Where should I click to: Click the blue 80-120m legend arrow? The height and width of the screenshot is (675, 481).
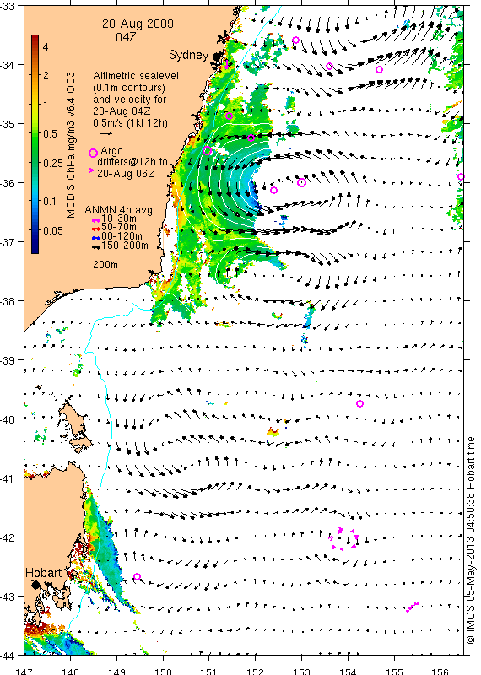pyautogui.click(x=96, y=238)
